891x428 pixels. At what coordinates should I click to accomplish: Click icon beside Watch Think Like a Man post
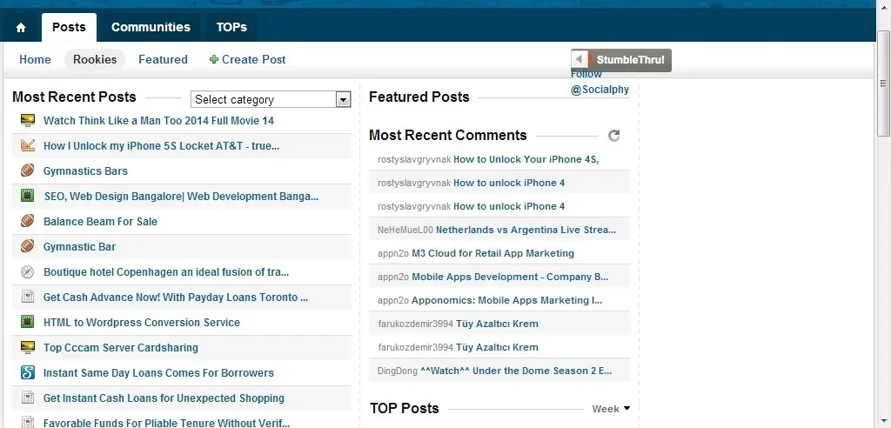pos(27,121)
